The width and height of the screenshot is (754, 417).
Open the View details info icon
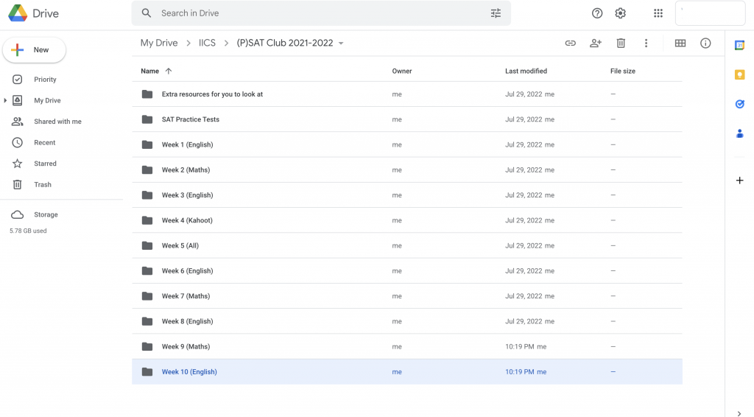pyautogui.click(x=705, y=43)
